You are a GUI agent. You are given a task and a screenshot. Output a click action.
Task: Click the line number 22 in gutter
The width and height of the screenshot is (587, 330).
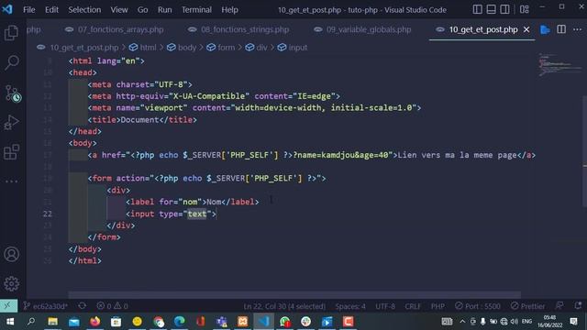click(x=47, y=214)
